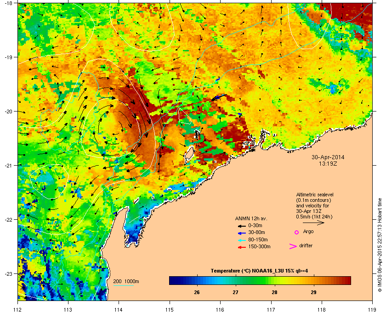This screenshot has width=386, height=312.
Task: Click the longitude 113 axis label
Action: click(x=68, y=310)
